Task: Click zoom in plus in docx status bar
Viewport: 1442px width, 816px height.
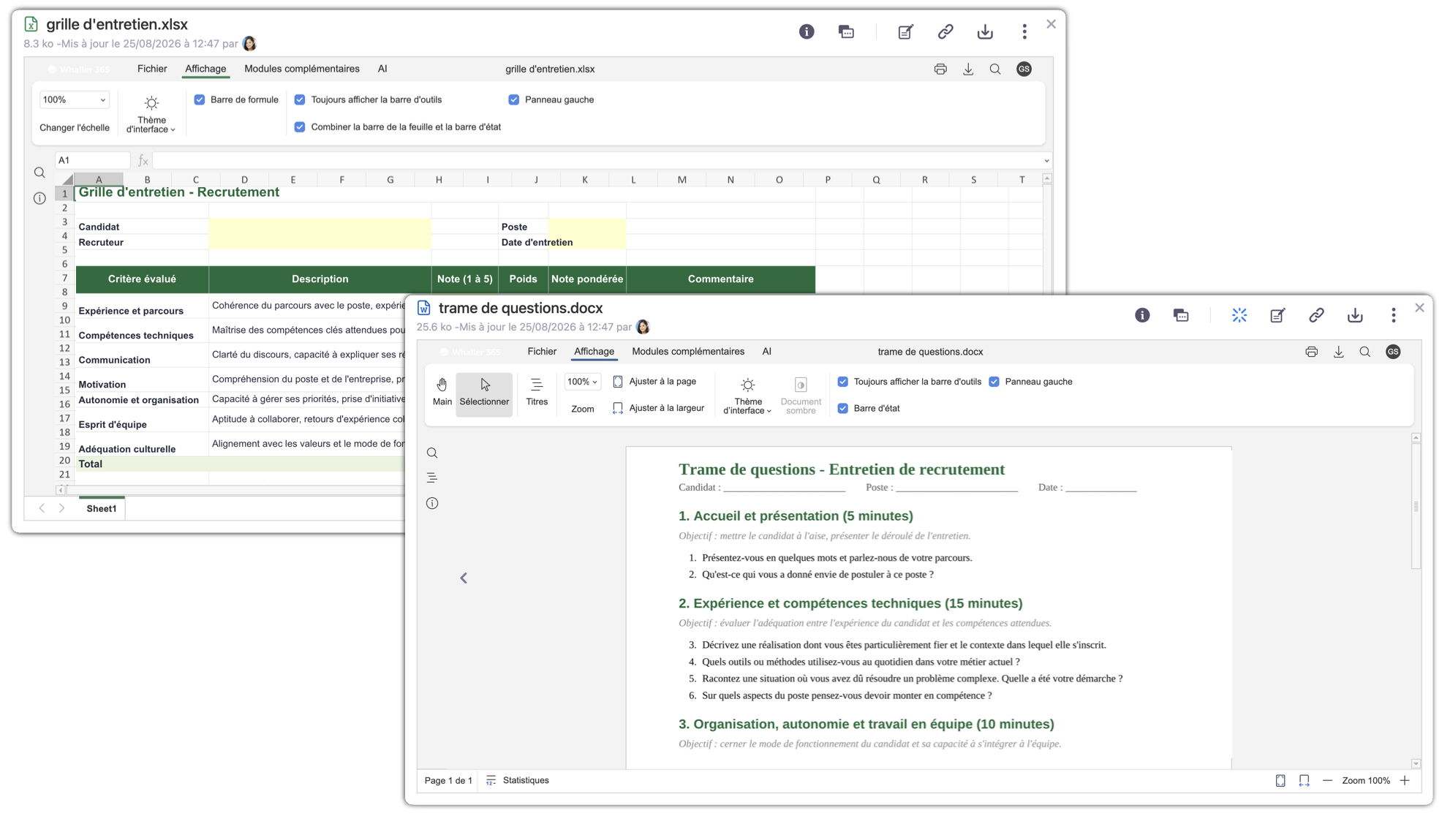Action: click(1405, 781)
